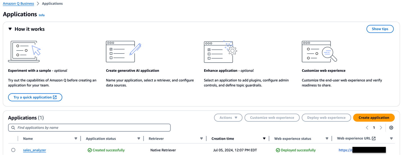
Task: Click the Create generative AI application illustration
Action: pos(123,51)
